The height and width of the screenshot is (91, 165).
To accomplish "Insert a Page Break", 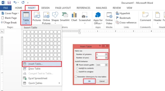I will (9, 22).
